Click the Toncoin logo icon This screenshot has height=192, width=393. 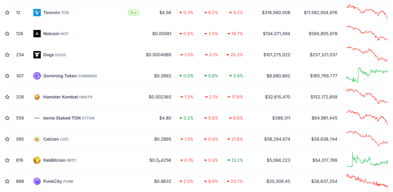[37, 13]
